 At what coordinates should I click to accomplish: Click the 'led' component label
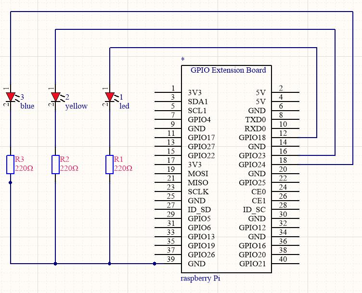(x=124, y=106)
